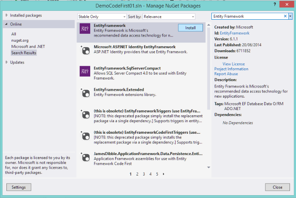Install the EntityFramework package

(190, 28)
